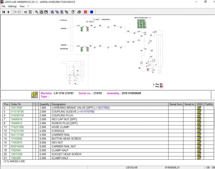215x169 pixels.
Task: Open VNW icon for COUPLING PLUG row
Action: [199, 116]
